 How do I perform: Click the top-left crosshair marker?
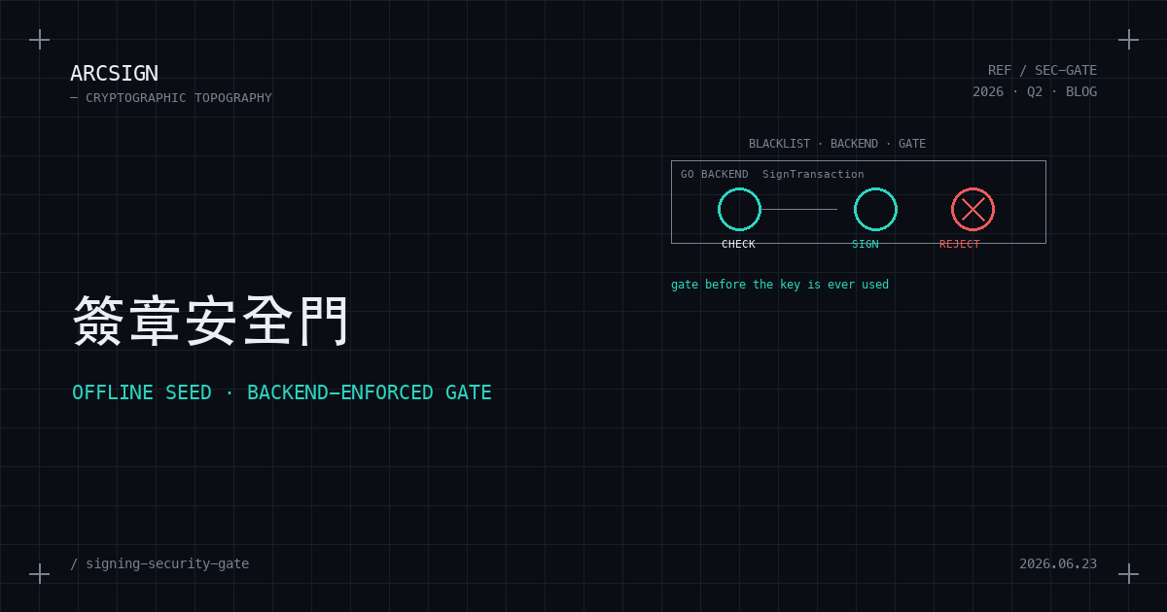click(x=39, y=39)
